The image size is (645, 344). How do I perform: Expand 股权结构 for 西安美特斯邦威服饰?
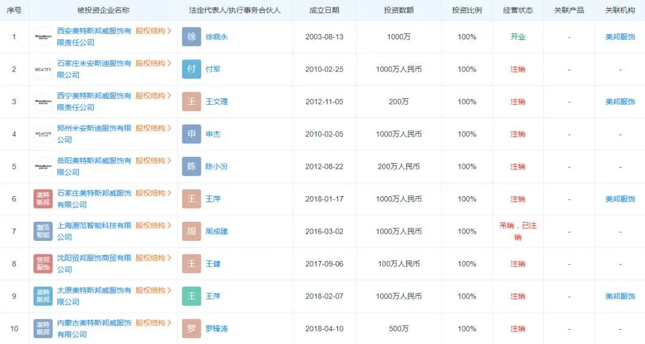[151, 31]
